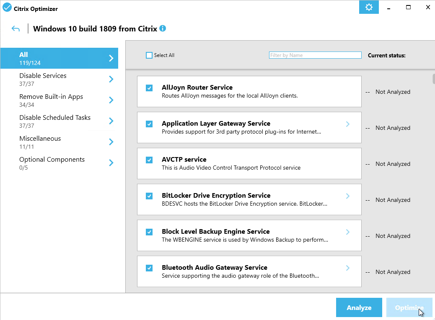Close the Citrix Optimizer window
The image size is (435, 320).
click(x=428, y=8)
